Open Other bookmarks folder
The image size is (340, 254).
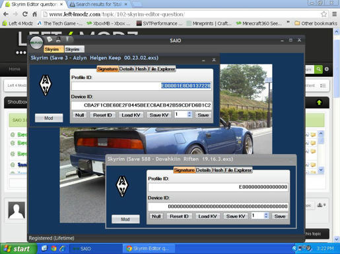click(x=316, y=23)
